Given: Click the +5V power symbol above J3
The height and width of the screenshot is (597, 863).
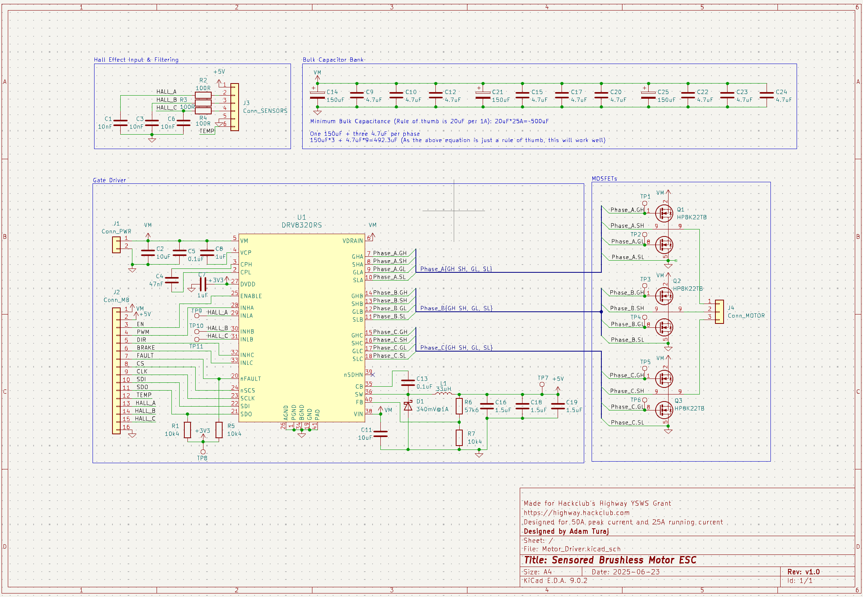Looking at the screenshot, I should (x=219, y=83).
